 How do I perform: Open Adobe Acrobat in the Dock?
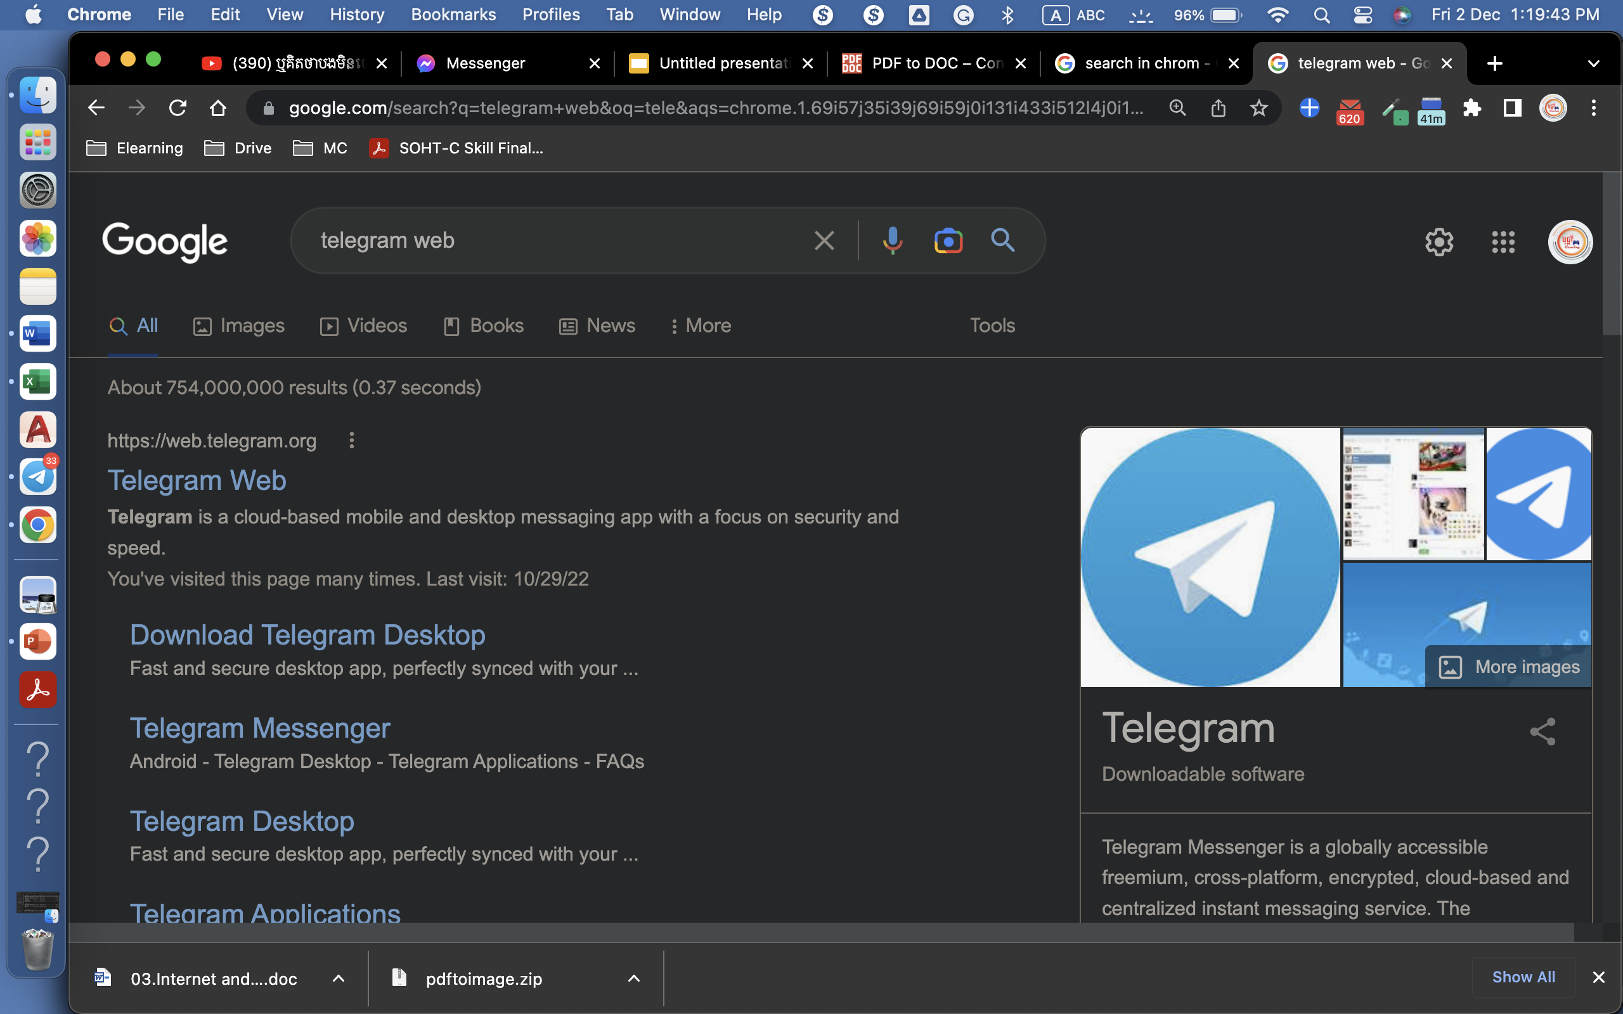(x=37, y=690)
